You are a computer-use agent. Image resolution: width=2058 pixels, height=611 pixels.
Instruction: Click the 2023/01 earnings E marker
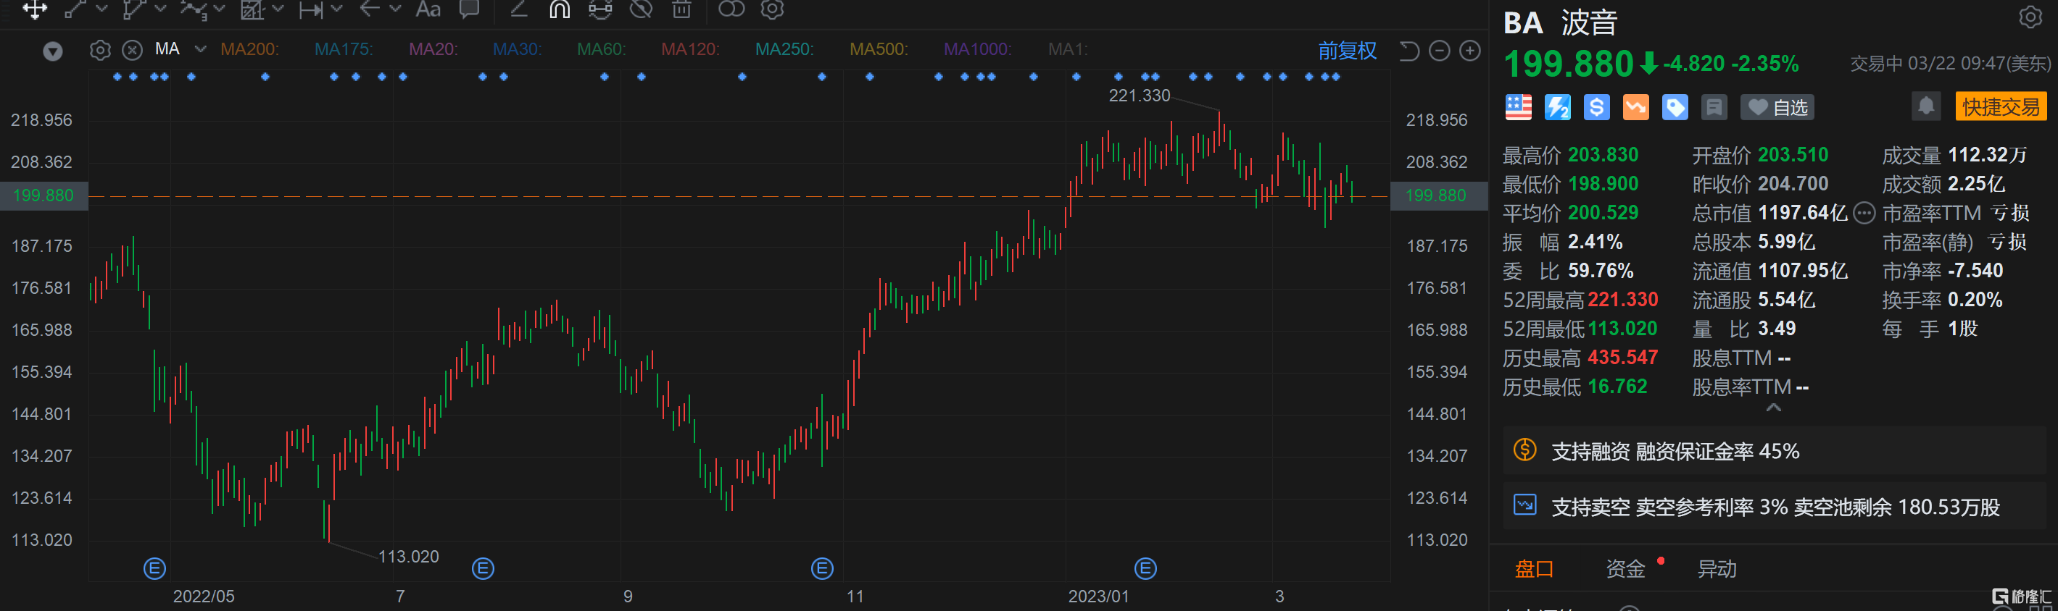pos(1145,569)
